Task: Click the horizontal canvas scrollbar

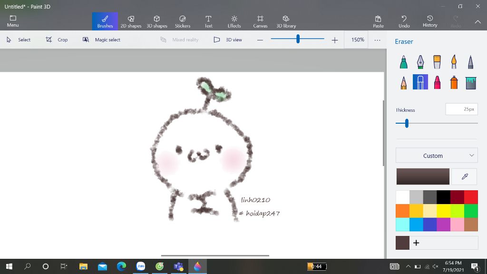Action: (x=215, y=255)
